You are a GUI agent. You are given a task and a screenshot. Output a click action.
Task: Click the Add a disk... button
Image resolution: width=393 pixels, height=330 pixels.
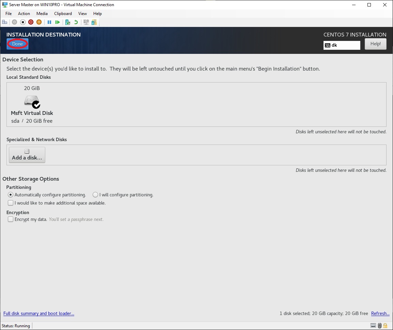point(27,155)
